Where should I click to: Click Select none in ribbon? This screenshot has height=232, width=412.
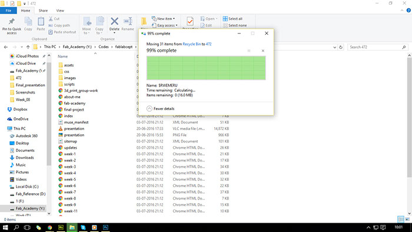point(235,25)
